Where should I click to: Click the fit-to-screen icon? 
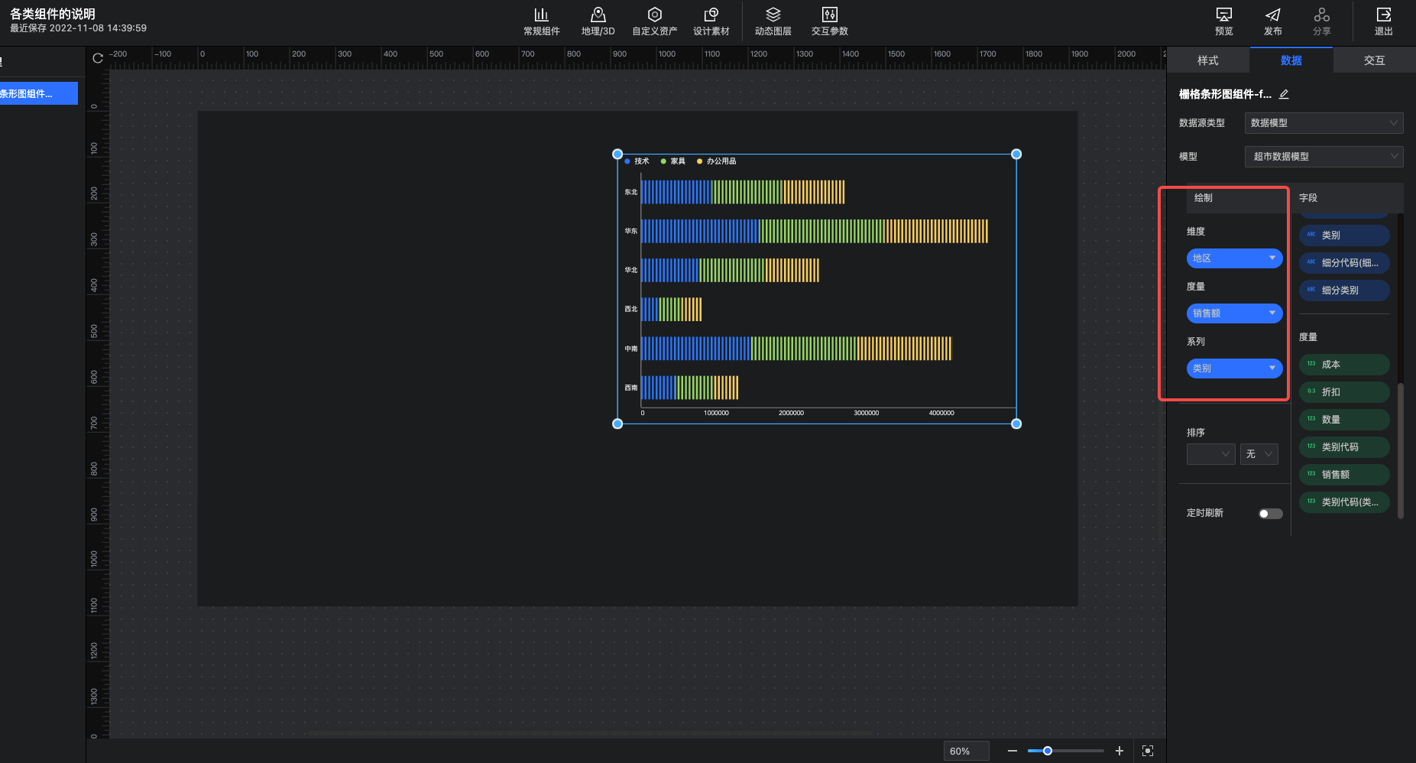[1147, 751]
